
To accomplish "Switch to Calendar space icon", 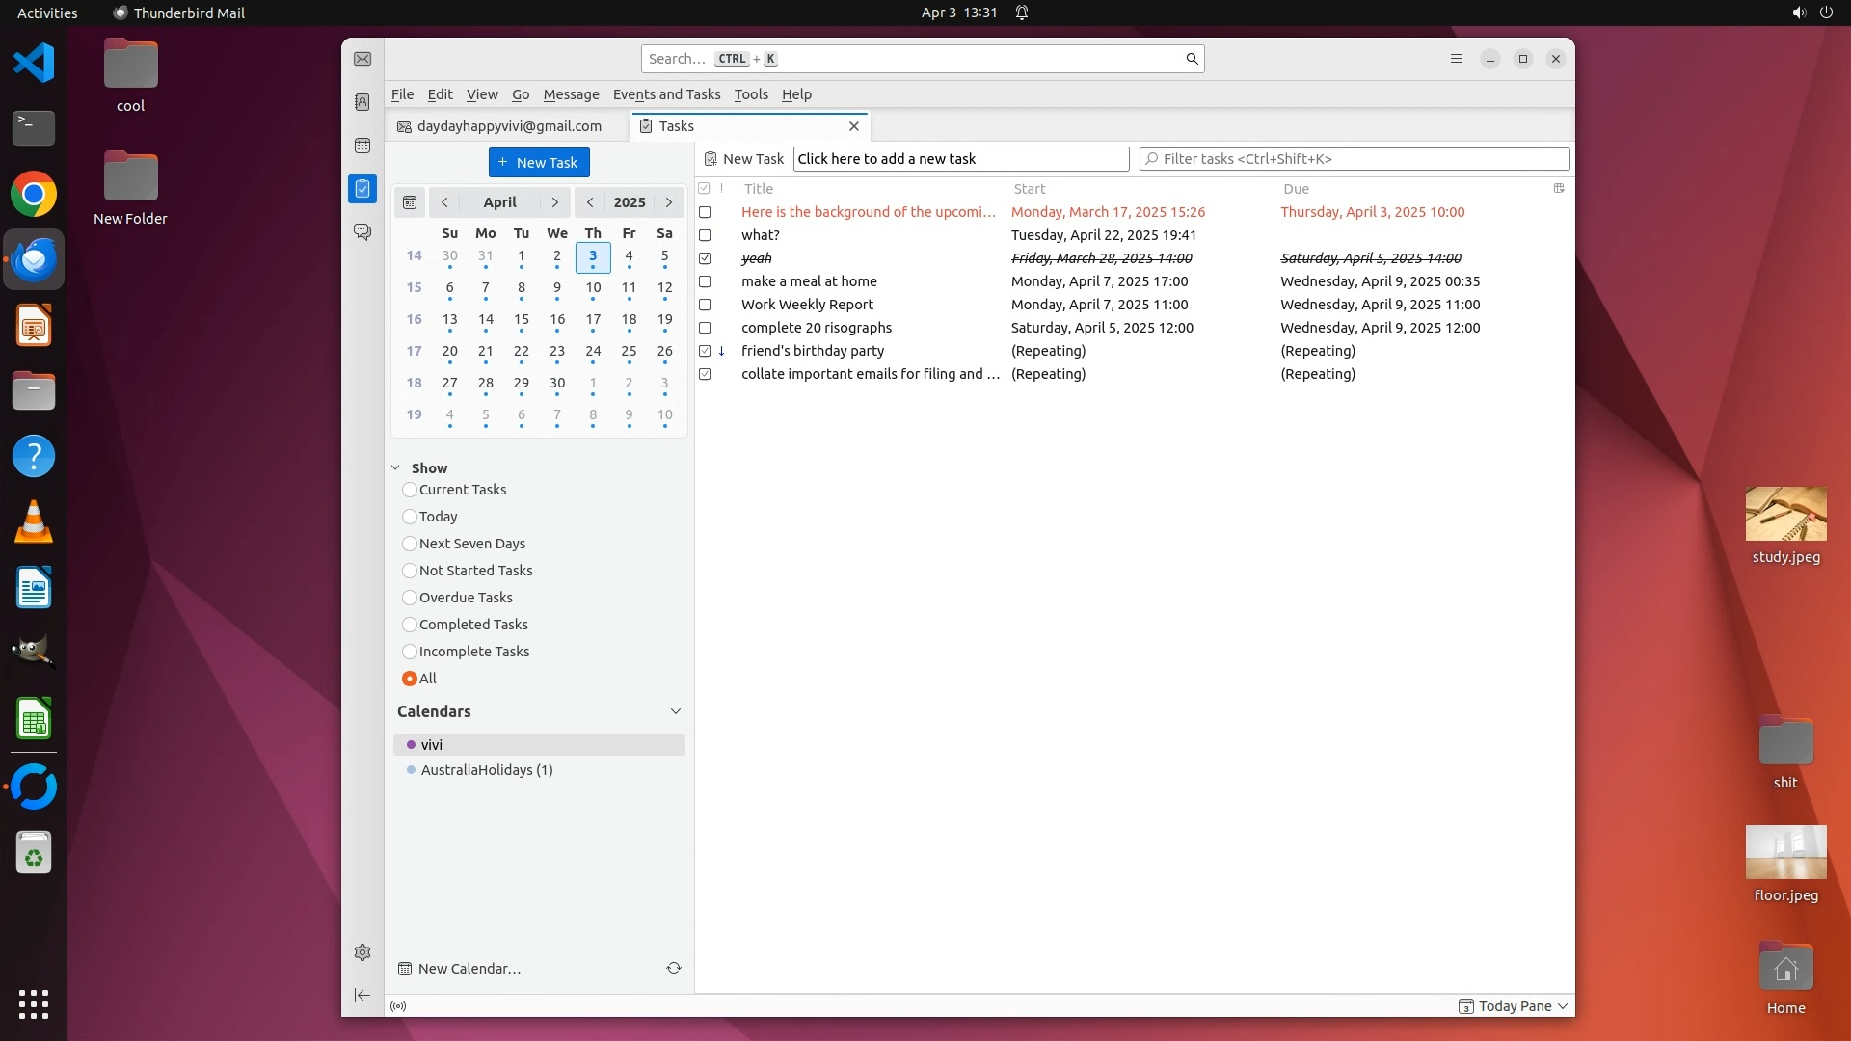I will tap(362, 146).
